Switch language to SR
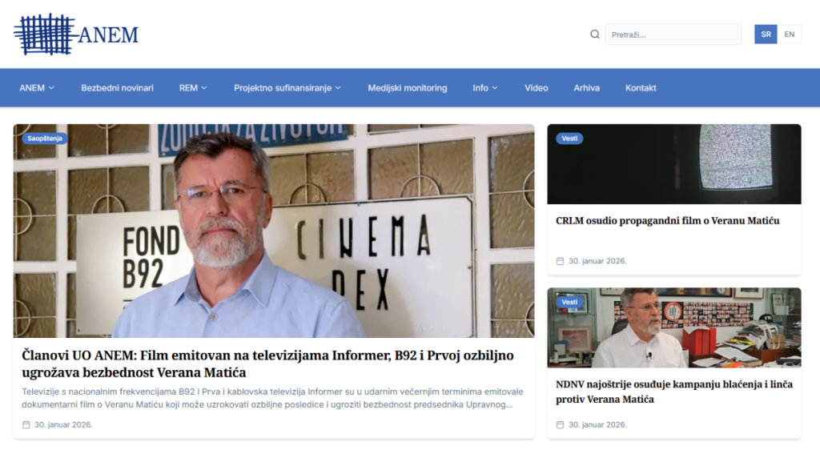Viewport: 820px width, 454px height. pyautogui.click(x=766, y=34)
